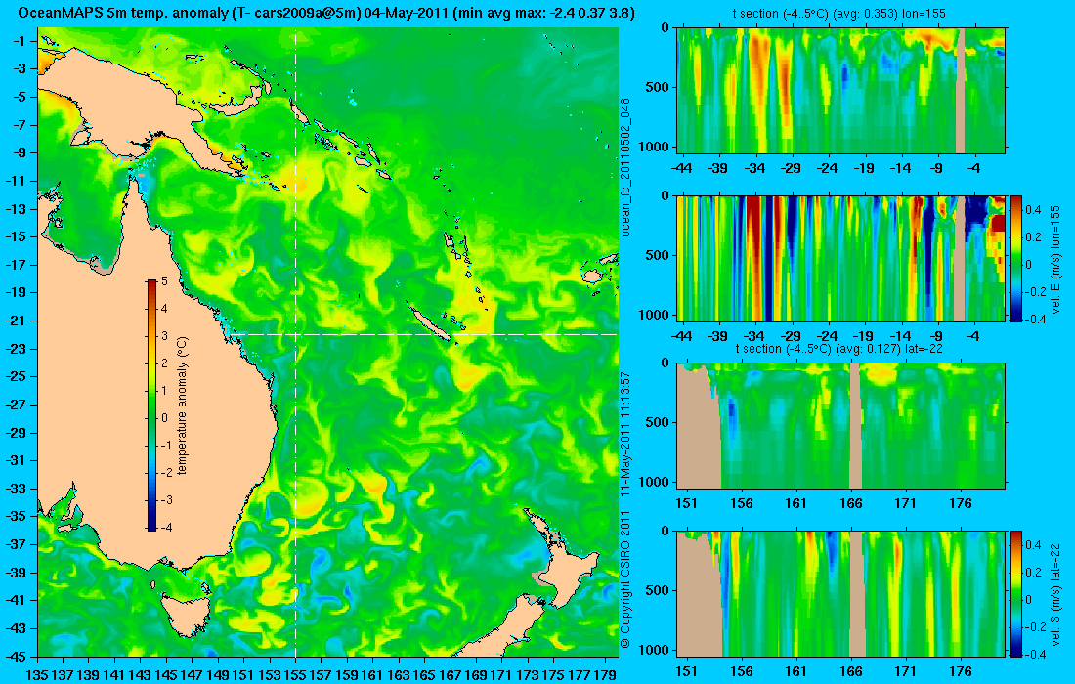Click '-29' label under vel. E plot

click(x=792, y=336)
